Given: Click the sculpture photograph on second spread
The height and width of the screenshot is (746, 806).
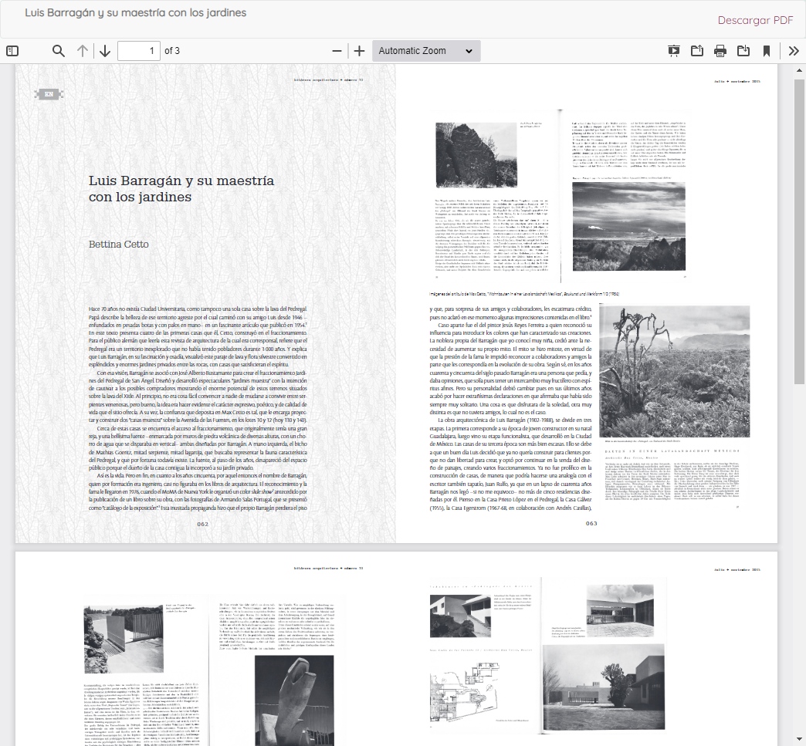Looking at the screenshot, I should [294, 700].
